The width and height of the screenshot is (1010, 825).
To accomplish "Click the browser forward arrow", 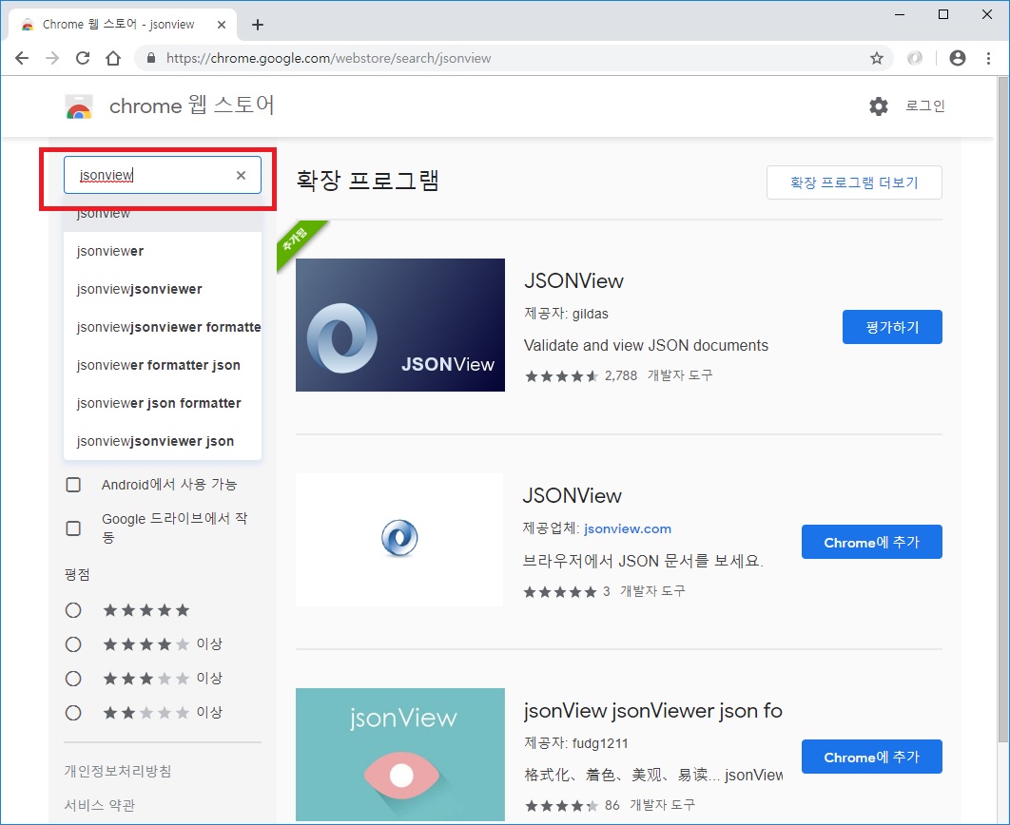I will (x=52, y=58).
